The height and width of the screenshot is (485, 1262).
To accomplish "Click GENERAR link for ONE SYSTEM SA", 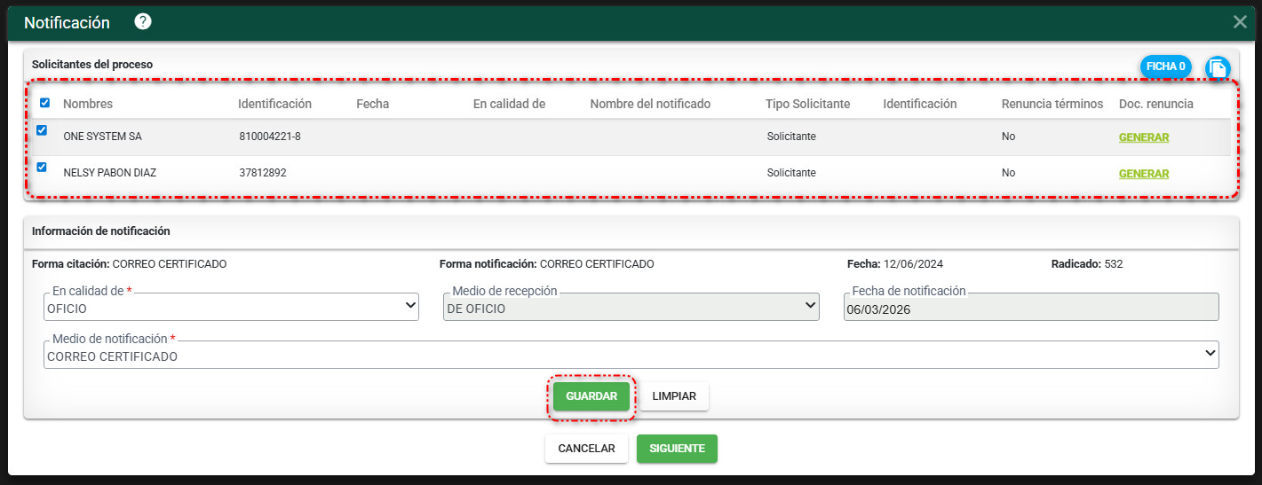I will tap(1143, 137).
